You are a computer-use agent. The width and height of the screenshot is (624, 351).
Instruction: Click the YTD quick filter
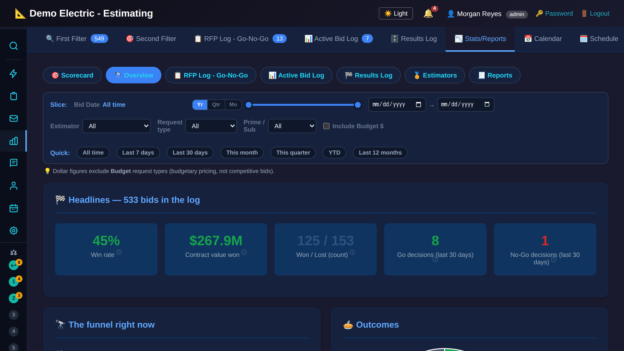[334, 152]
